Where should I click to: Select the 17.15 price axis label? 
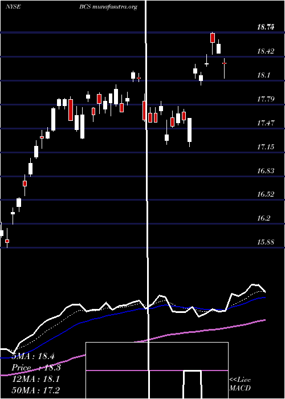(266, 147)
